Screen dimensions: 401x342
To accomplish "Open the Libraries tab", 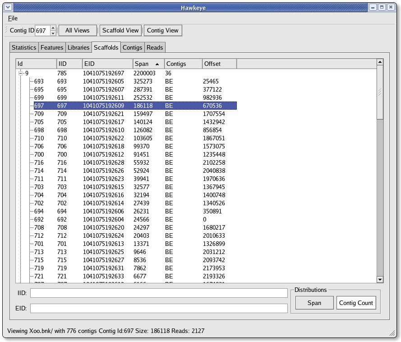I will pos(78,47).
